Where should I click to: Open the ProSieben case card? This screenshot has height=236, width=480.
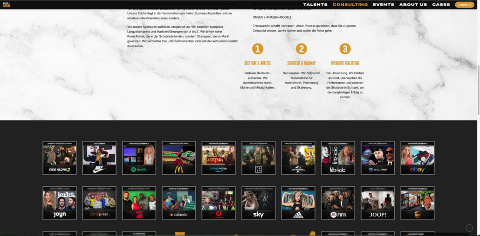click(x=139, y=203)
